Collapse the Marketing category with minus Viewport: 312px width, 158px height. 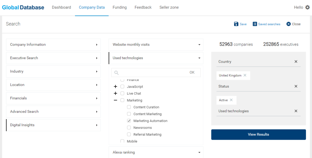point(115,100)
